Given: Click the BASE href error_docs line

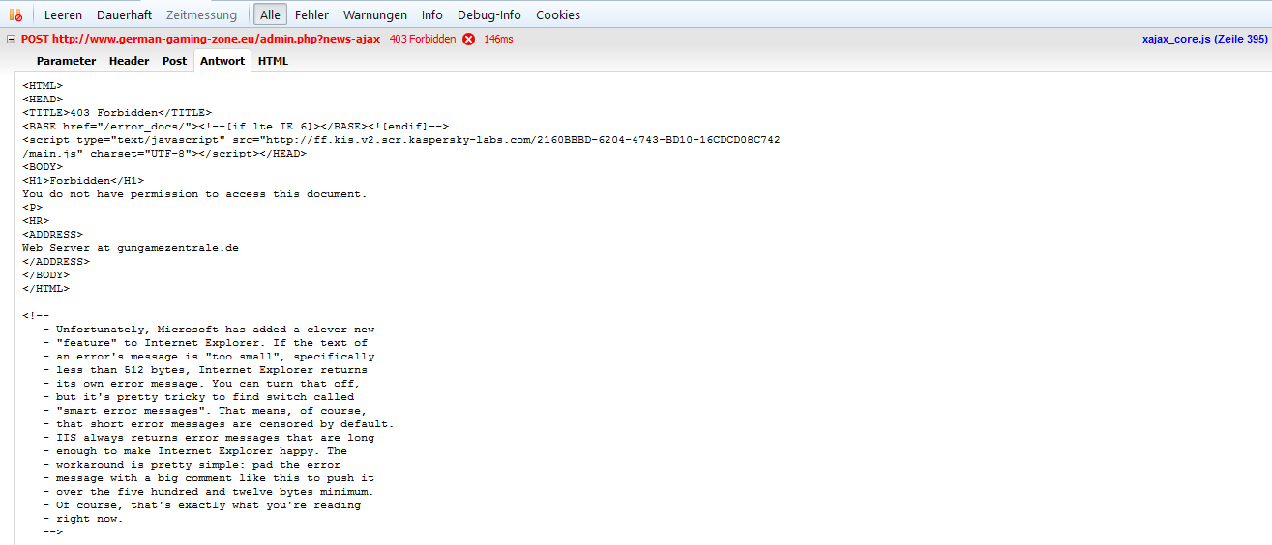Looking at the screenshot, I should tap(236, 127).
